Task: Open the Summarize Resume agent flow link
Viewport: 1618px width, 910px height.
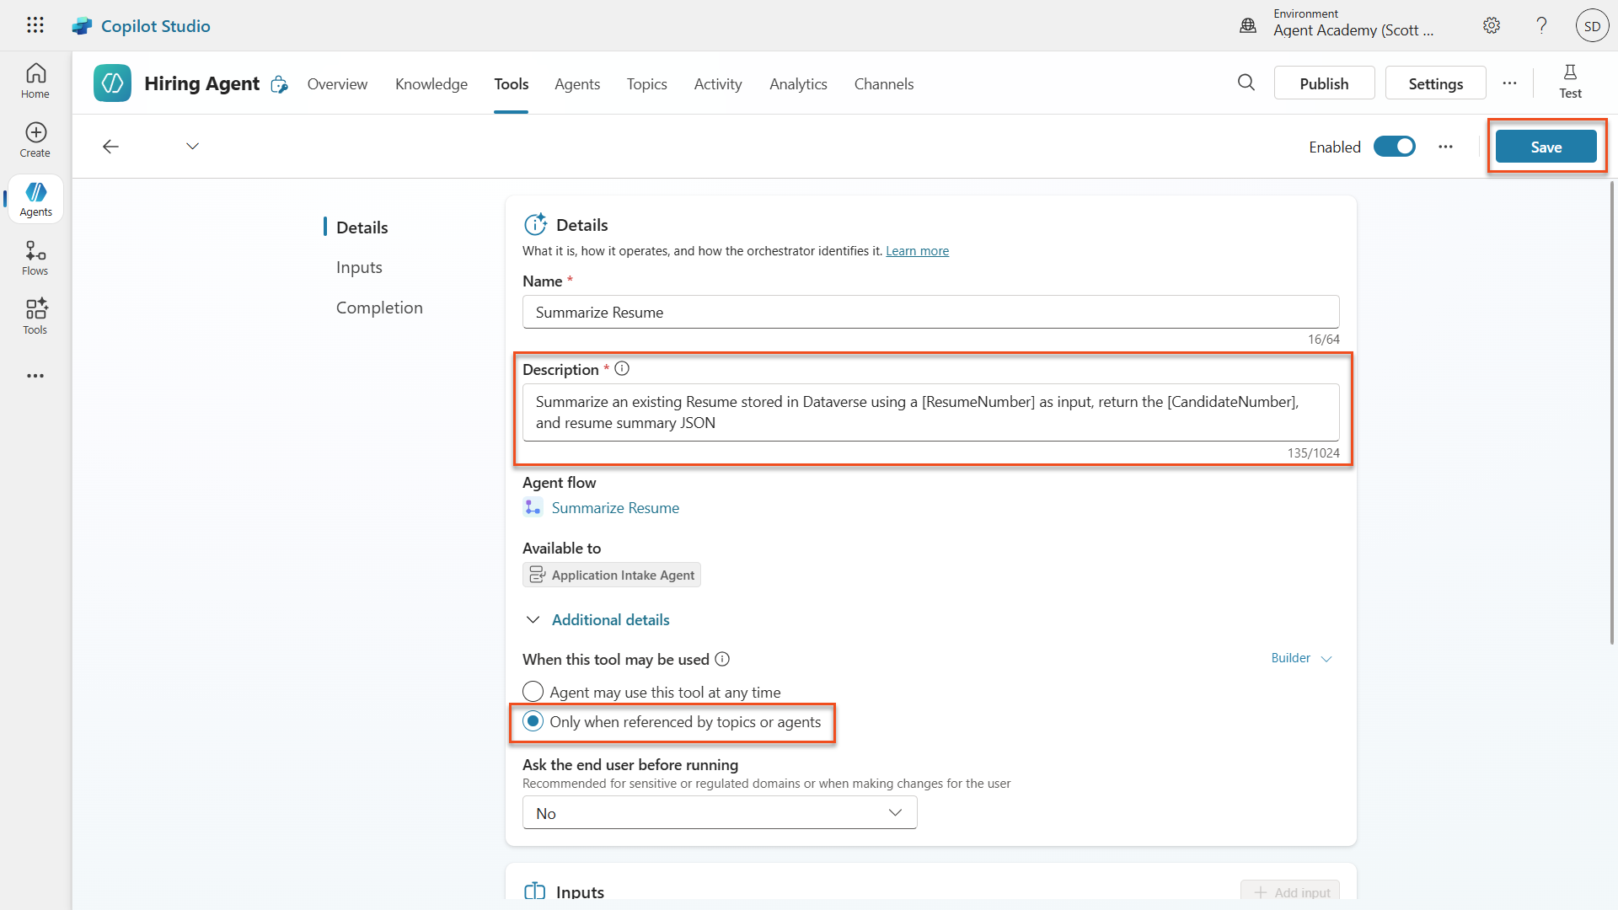Action: pyautogui.click(x=615, y=508)
